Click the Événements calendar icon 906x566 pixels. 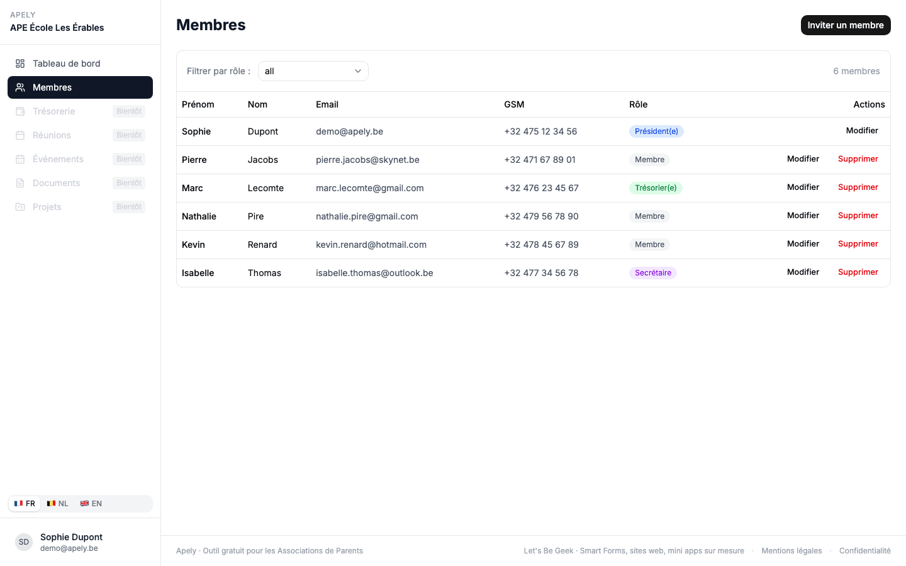click(20, 159)
